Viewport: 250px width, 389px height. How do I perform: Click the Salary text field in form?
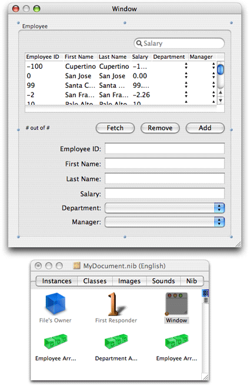[165, 193]
